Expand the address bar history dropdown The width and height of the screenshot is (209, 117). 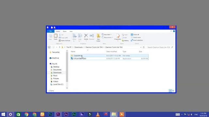[141, 47]
